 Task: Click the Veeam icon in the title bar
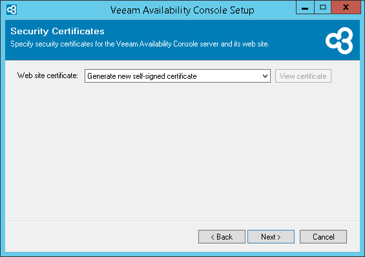pyautogui.click(x=12, y=10)
